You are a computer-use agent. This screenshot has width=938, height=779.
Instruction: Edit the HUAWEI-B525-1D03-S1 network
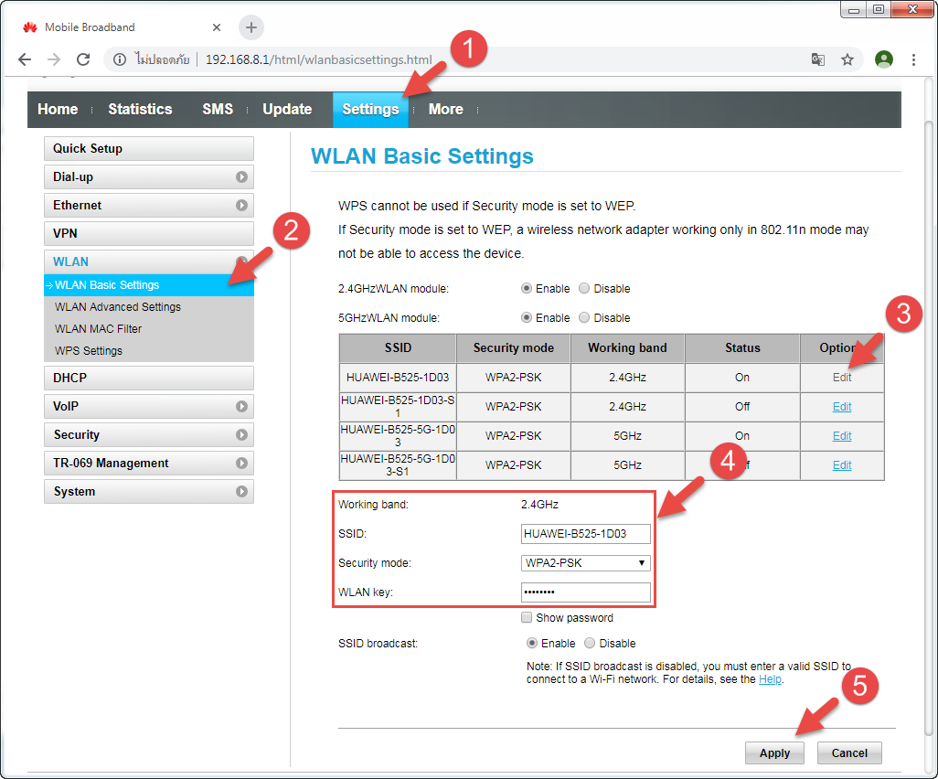pyautogui.click(x=842, y=407)
